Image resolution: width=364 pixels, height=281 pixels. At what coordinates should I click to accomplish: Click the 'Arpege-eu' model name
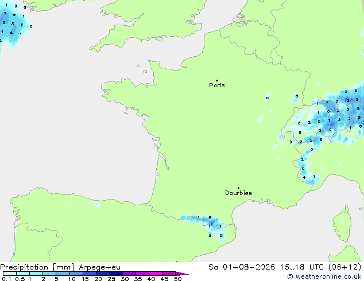[x=99, y=267]
